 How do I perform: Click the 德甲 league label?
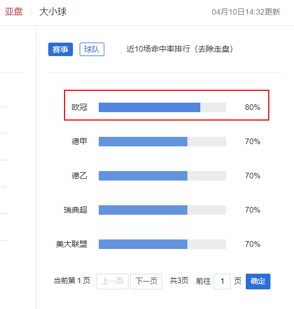[79, 141]
